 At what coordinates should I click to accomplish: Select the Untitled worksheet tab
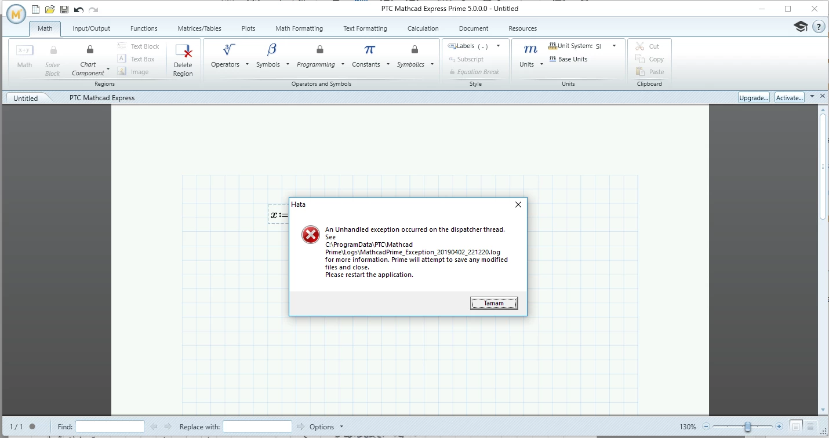point(26,98)
